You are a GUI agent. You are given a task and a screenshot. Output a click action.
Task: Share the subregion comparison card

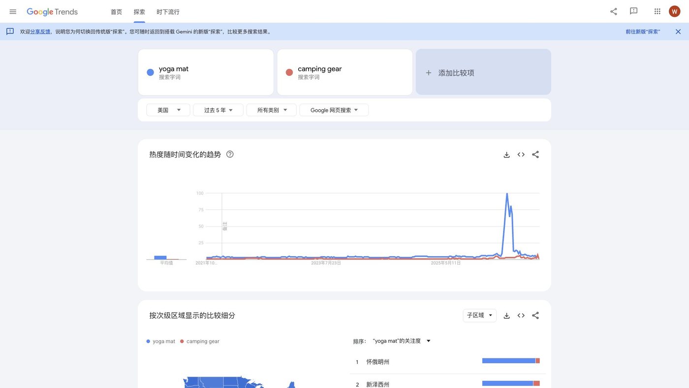coord(535,316)
